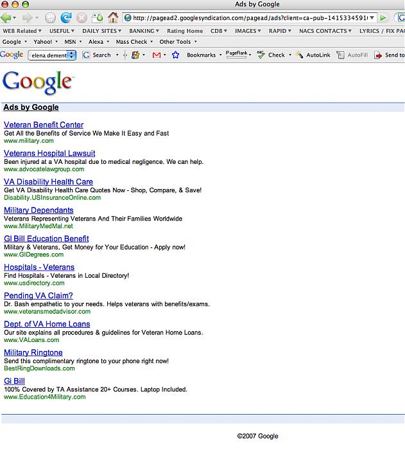Image resolution: width=405 pixels, height=450 pixels.
Task: Go to the home page icon
Action: [x=113, y=18]
